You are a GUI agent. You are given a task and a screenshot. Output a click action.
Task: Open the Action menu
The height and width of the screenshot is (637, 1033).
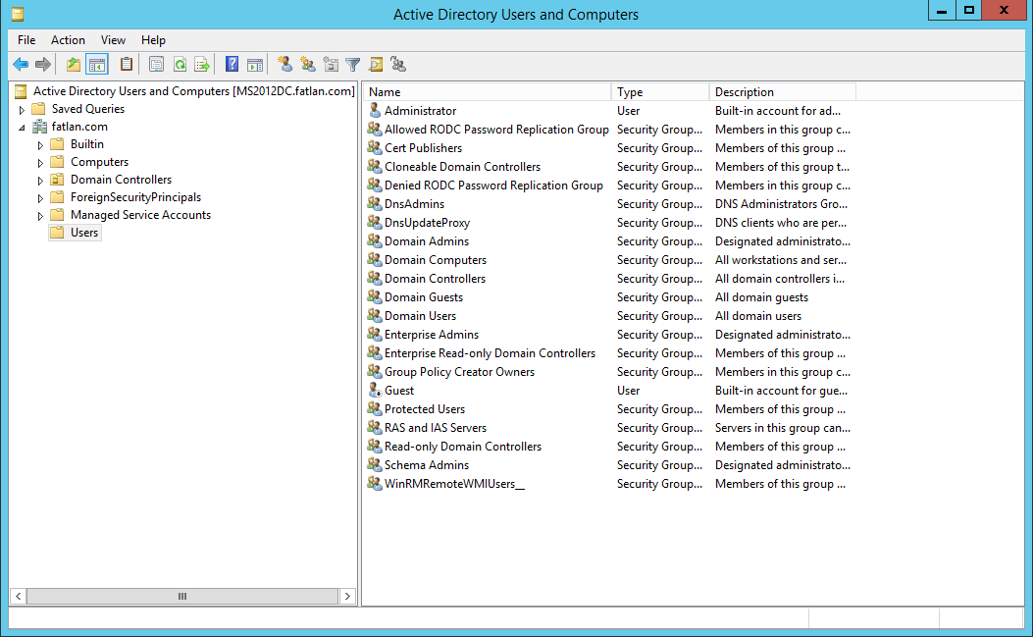click(x=68, y=40)
